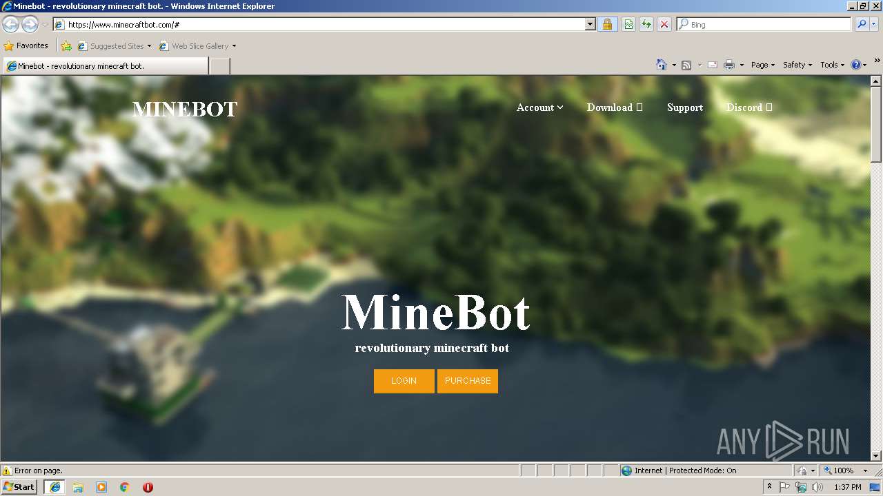
Task: Click the browser Forward arrow button
Action: 30,24
